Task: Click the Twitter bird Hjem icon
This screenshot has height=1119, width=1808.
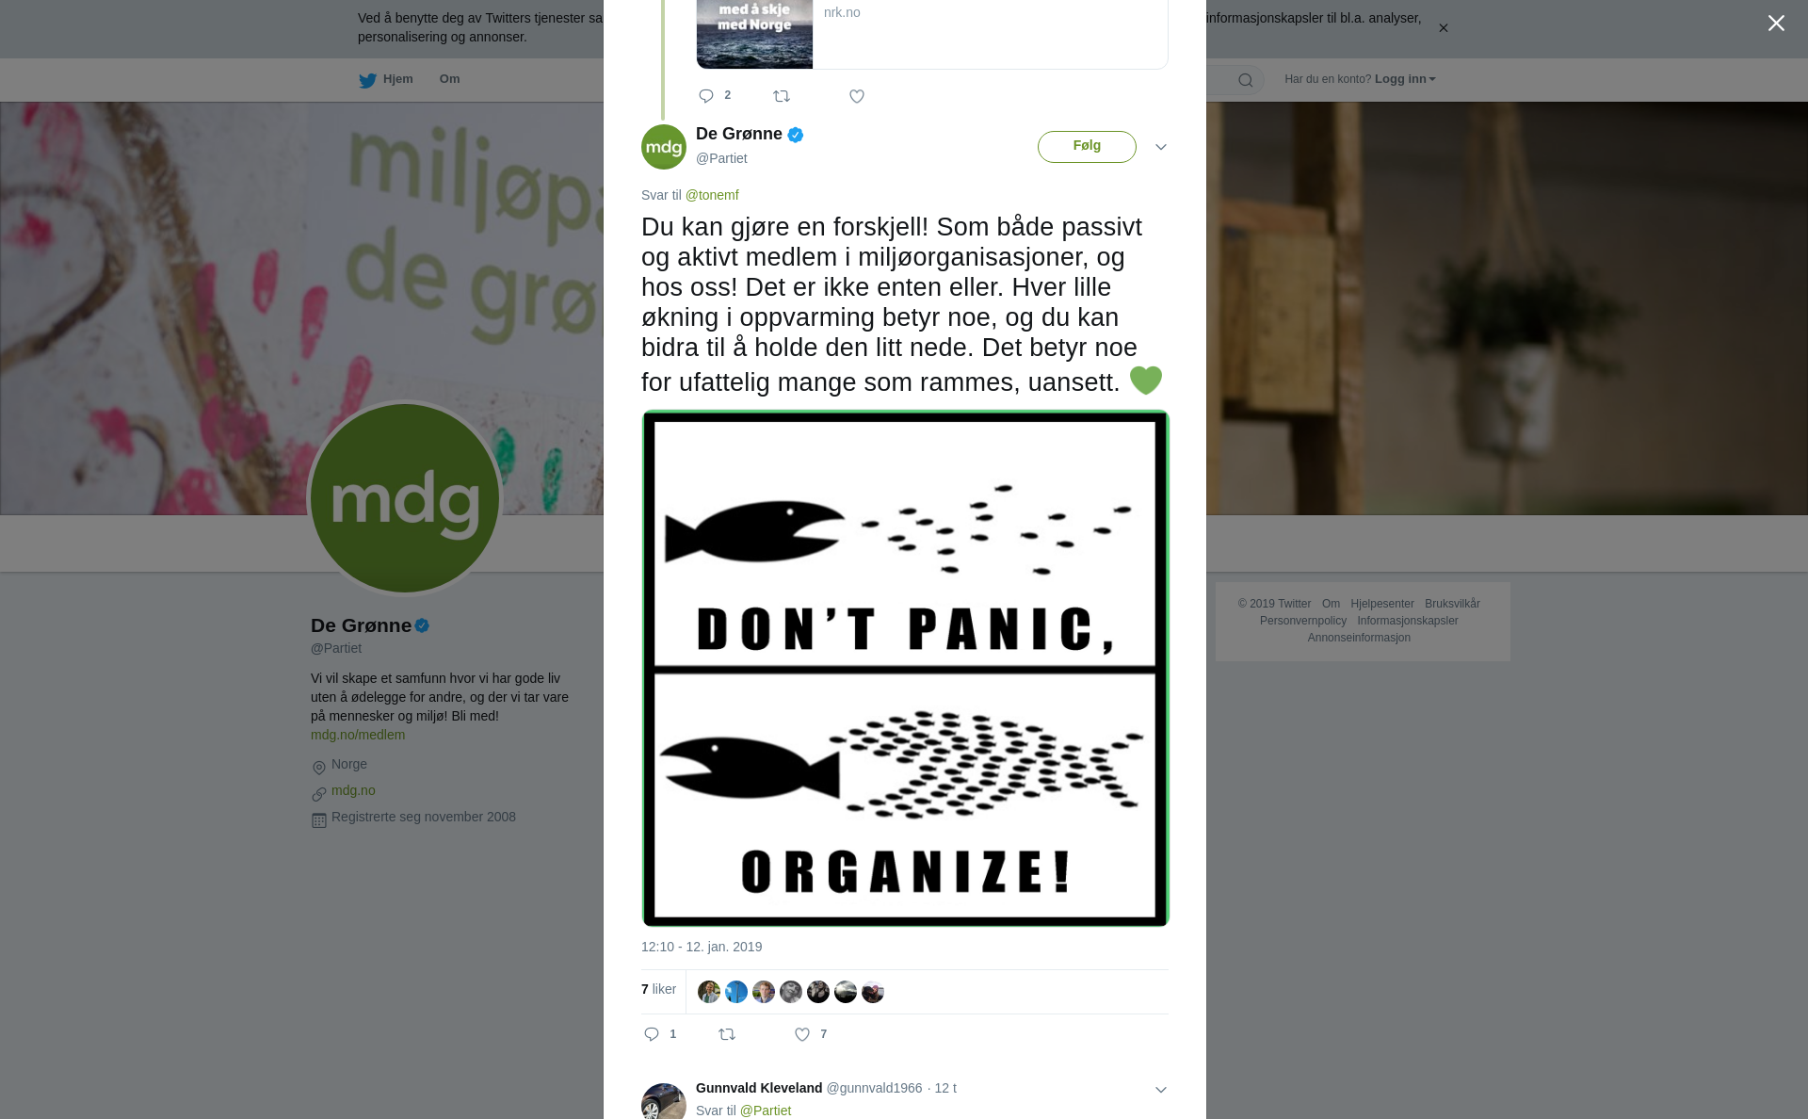Action: click(367, 80)
